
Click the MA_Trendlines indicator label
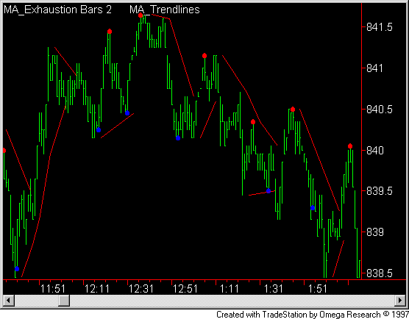tap(165, 10)
